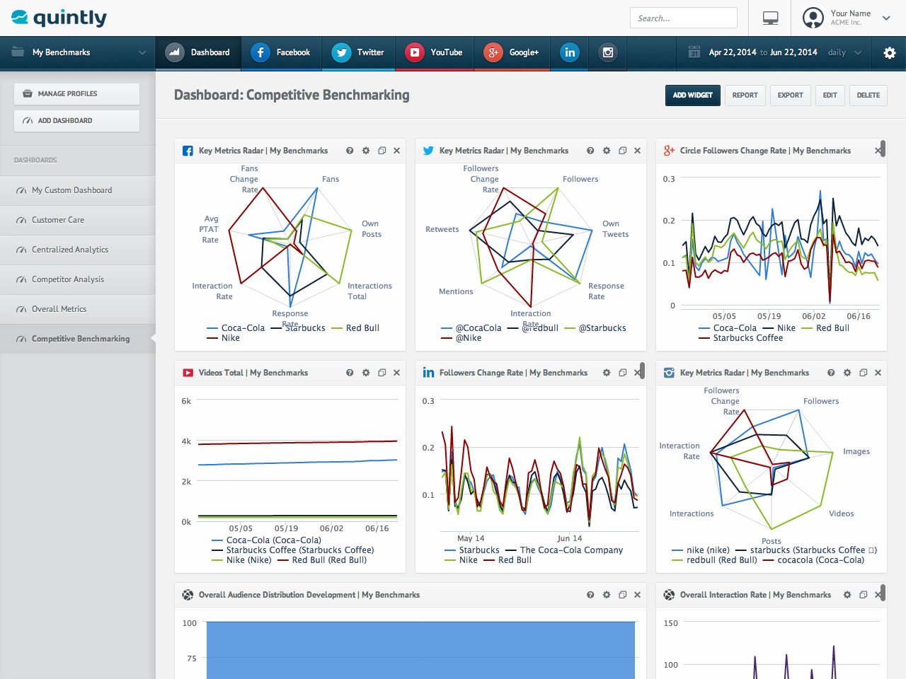Click the Add Widget button
The image size is (906, 679).
[x=692, y=95]
